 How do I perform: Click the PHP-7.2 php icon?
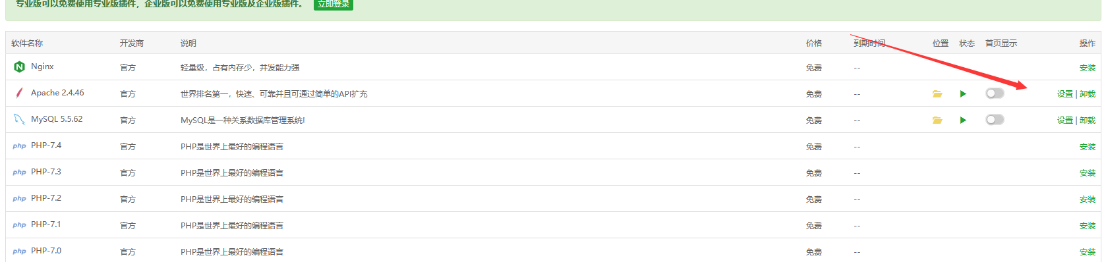20,199
